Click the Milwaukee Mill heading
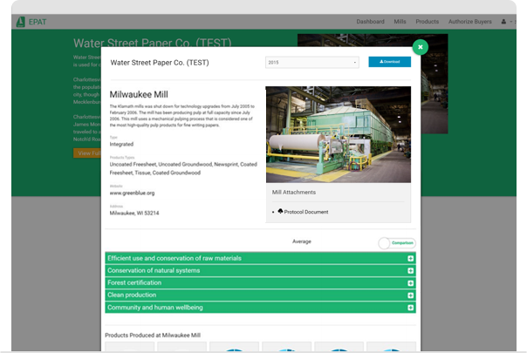This screenshot has height=353, width=527. 139,94
